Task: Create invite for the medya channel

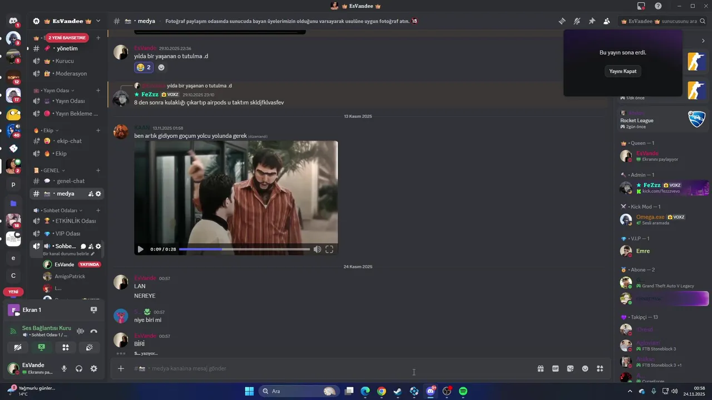Action: tap(90, 194)
